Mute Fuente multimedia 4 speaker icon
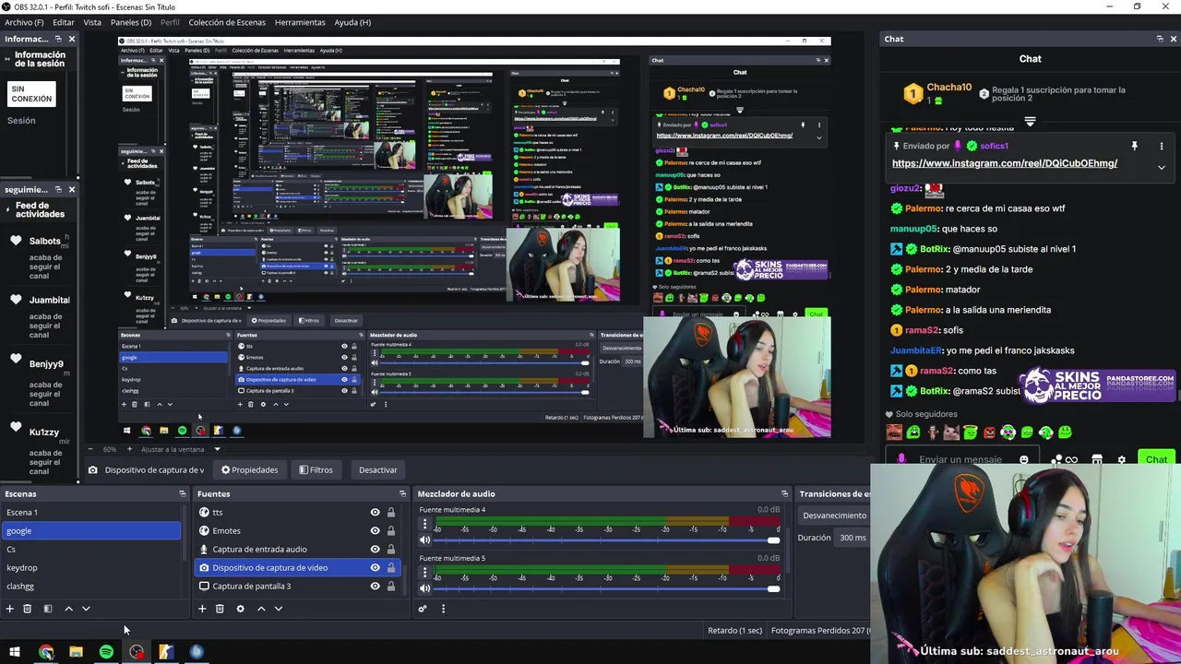1181x664 pixels. point(425,540)
